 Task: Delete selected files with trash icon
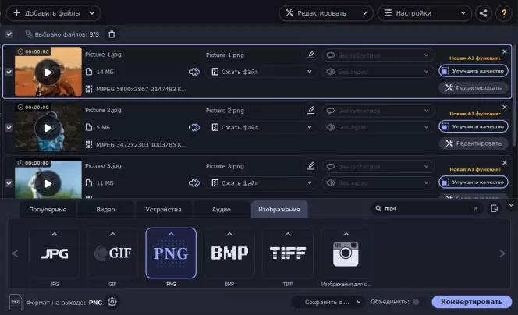tap(112, 34)
